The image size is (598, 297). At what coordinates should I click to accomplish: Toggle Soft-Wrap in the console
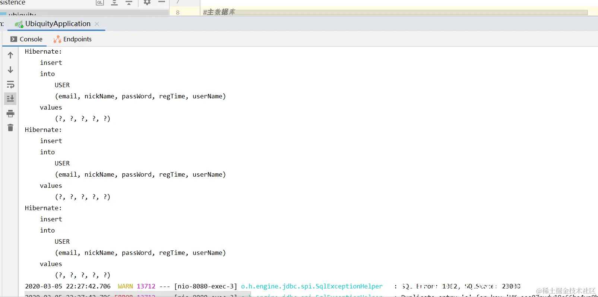(10, 84)
